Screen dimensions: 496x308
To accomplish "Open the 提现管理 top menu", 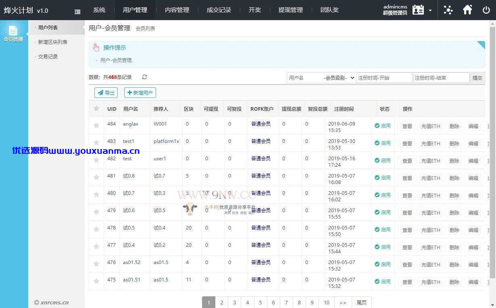I will pyautogui.click(x=291, y=10).
